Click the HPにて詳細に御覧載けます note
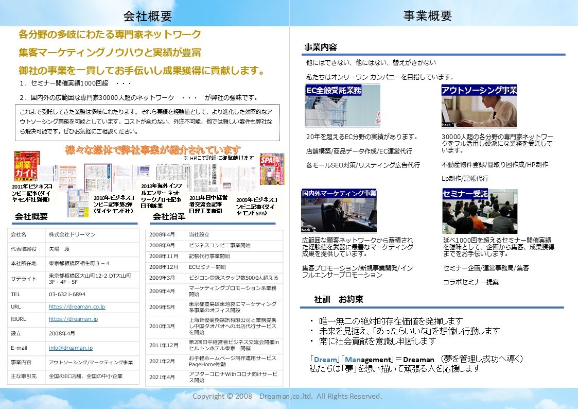The width and height of the screenshot is (578, 409). pyautogui.click(x=218, y=158)
